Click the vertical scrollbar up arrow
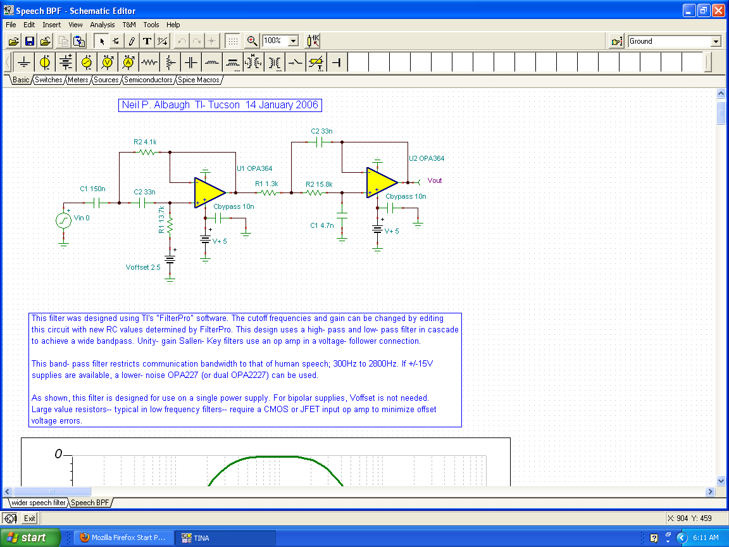This screenshot has height=547, width=729. (x=721, y=93)
